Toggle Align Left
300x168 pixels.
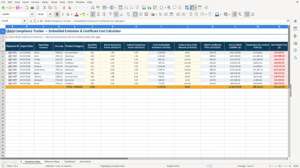(93, 14)
